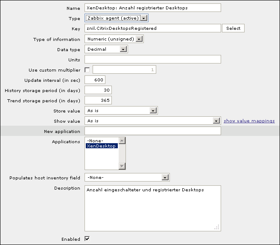Open the Data type dropdown
This screenshot has height=245, width=280.
pyautogui.click(x=106, y=49)
